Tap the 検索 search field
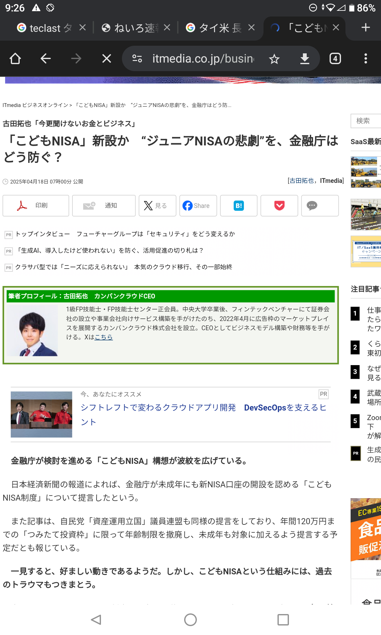This screenshot has height=635, width=381. click(x=366, y=121)
